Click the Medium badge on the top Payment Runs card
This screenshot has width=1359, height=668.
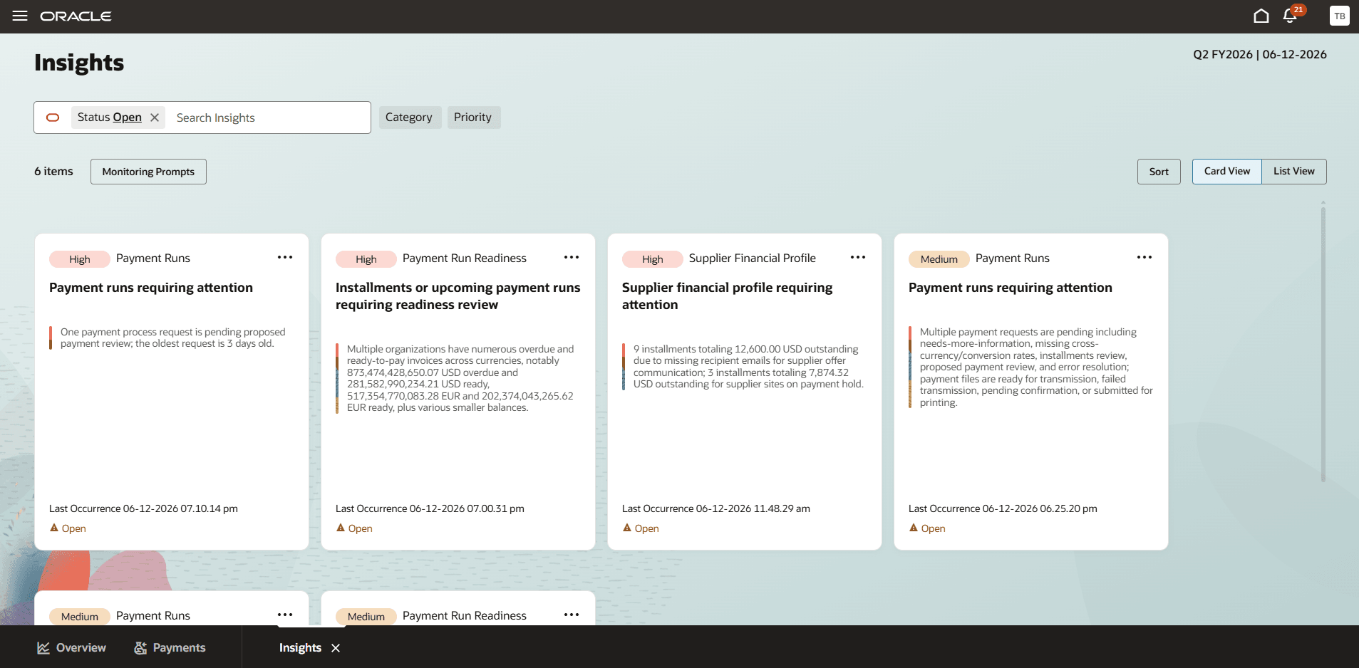pos(939,259)
